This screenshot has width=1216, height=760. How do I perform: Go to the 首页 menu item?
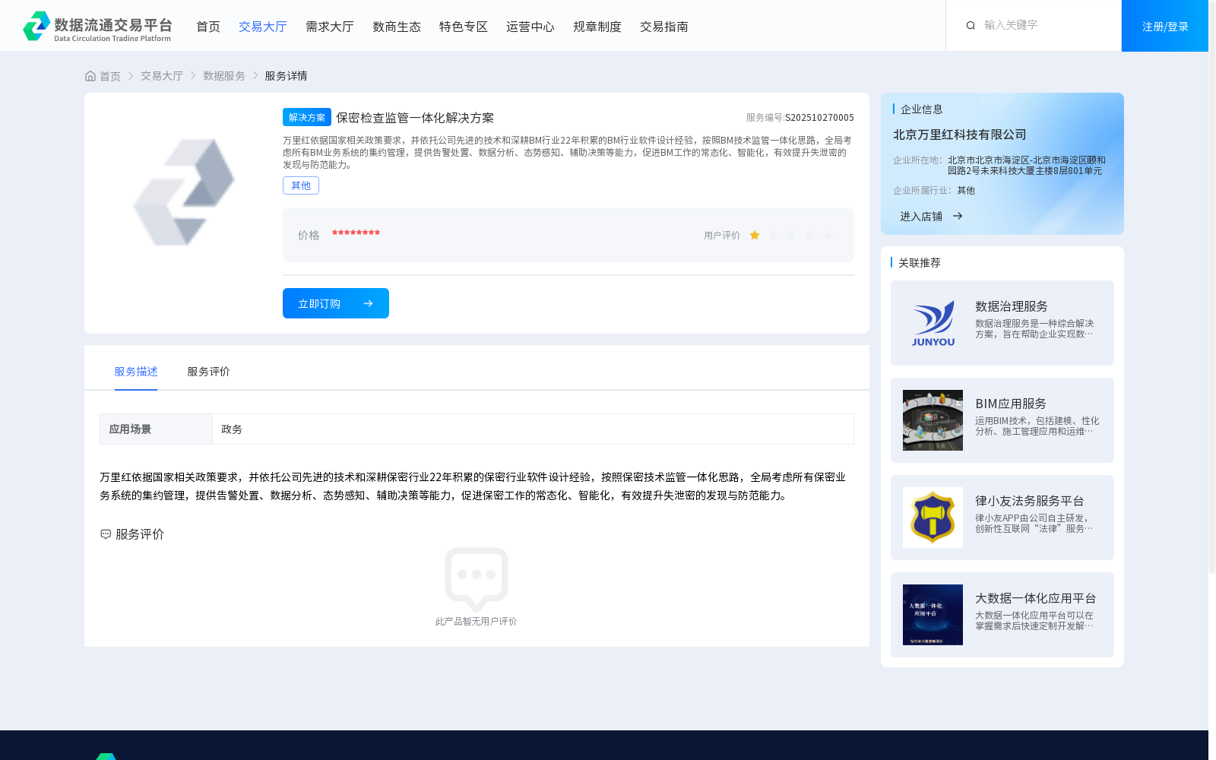(208, 27)
